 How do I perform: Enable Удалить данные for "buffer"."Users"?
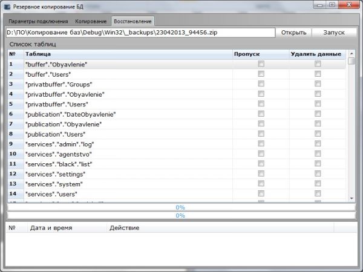(x=318, y=74)
